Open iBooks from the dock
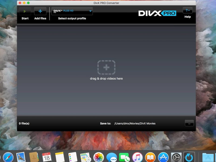216x162 pixels. tap(150, 157)
